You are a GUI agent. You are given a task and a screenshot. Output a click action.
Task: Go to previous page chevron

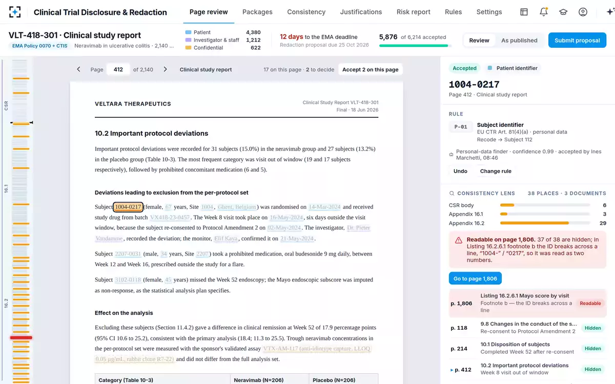pyautogui.click(x=78, y=69)
